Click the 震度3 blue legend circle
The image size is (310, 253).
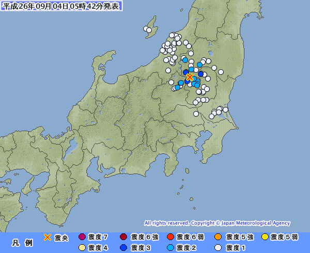click(123, 248)
